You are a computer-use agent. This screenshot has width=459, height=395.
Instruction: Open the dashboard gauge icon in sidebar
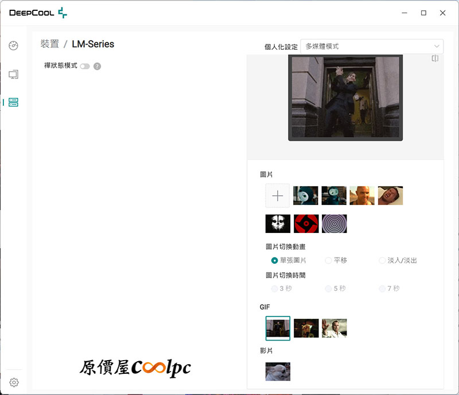[x=14, y=46]
